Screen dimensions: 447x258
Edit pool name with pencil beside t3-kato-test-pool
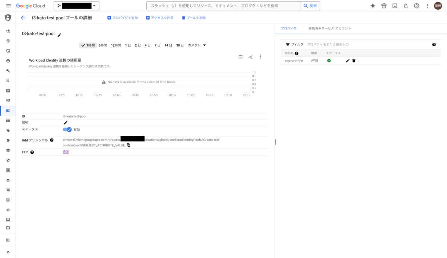click(60, 35)
